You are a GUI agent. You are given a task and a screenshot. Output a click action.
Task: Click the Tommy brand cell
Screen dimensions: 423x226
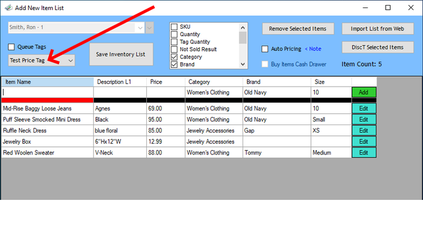(x=277, y=153)
